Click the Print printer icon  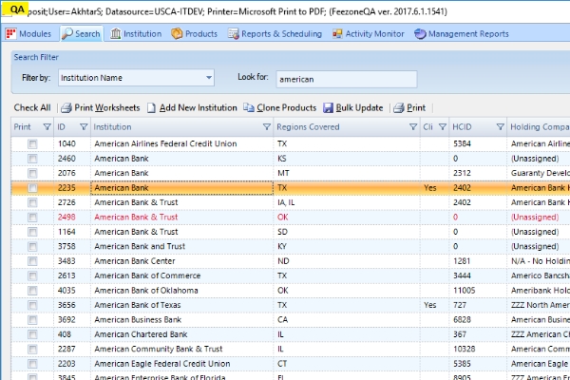[x=399, y=108]
